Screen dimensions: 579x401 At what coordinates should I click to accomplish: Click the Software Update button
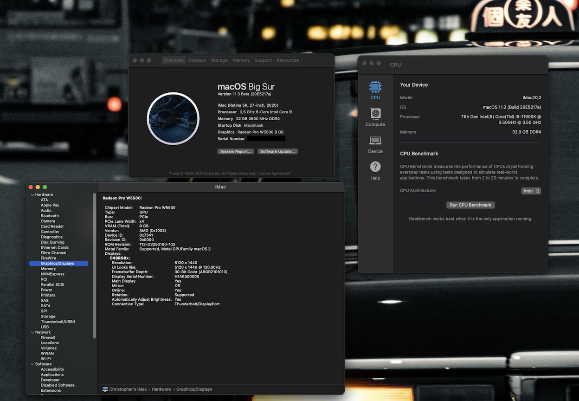point(277,151)
